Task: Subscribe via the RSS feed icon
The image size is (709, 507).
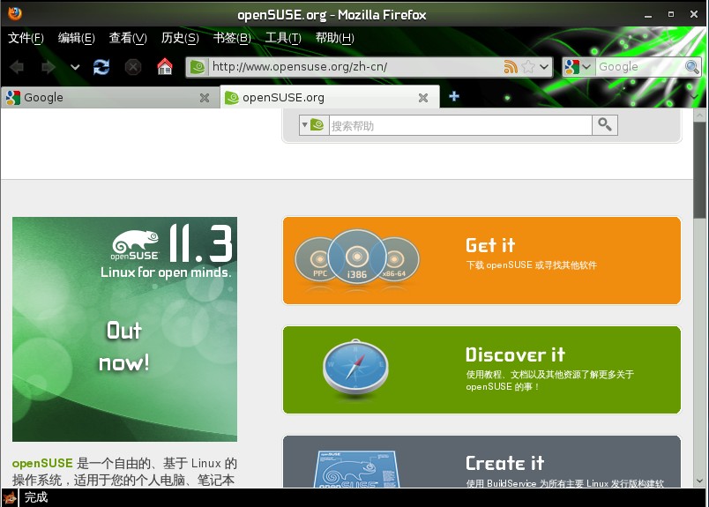Action: (511, 67)
